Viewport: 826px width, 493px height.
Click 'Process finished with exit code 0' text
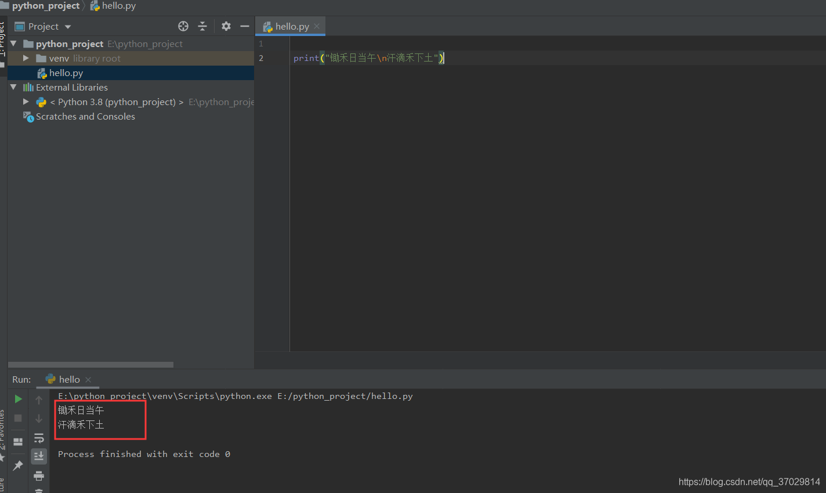click(144, 454)
